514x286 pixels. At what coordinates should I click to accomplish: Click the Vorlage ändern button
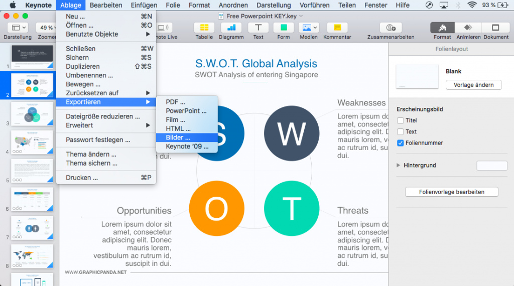pyautogui.click(x=473, y=85)
